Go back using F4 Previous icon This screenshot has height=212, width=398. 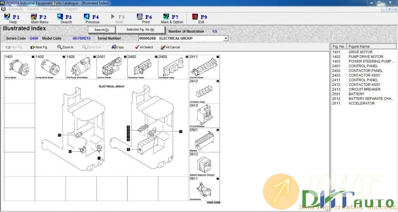coord(92,19)
